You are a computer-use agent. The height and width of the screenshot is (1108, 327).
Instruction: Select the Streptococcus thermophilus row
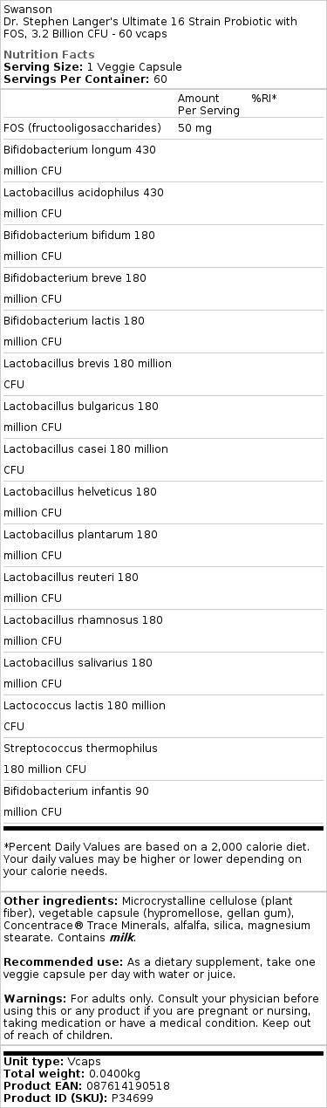click(163, 758)
